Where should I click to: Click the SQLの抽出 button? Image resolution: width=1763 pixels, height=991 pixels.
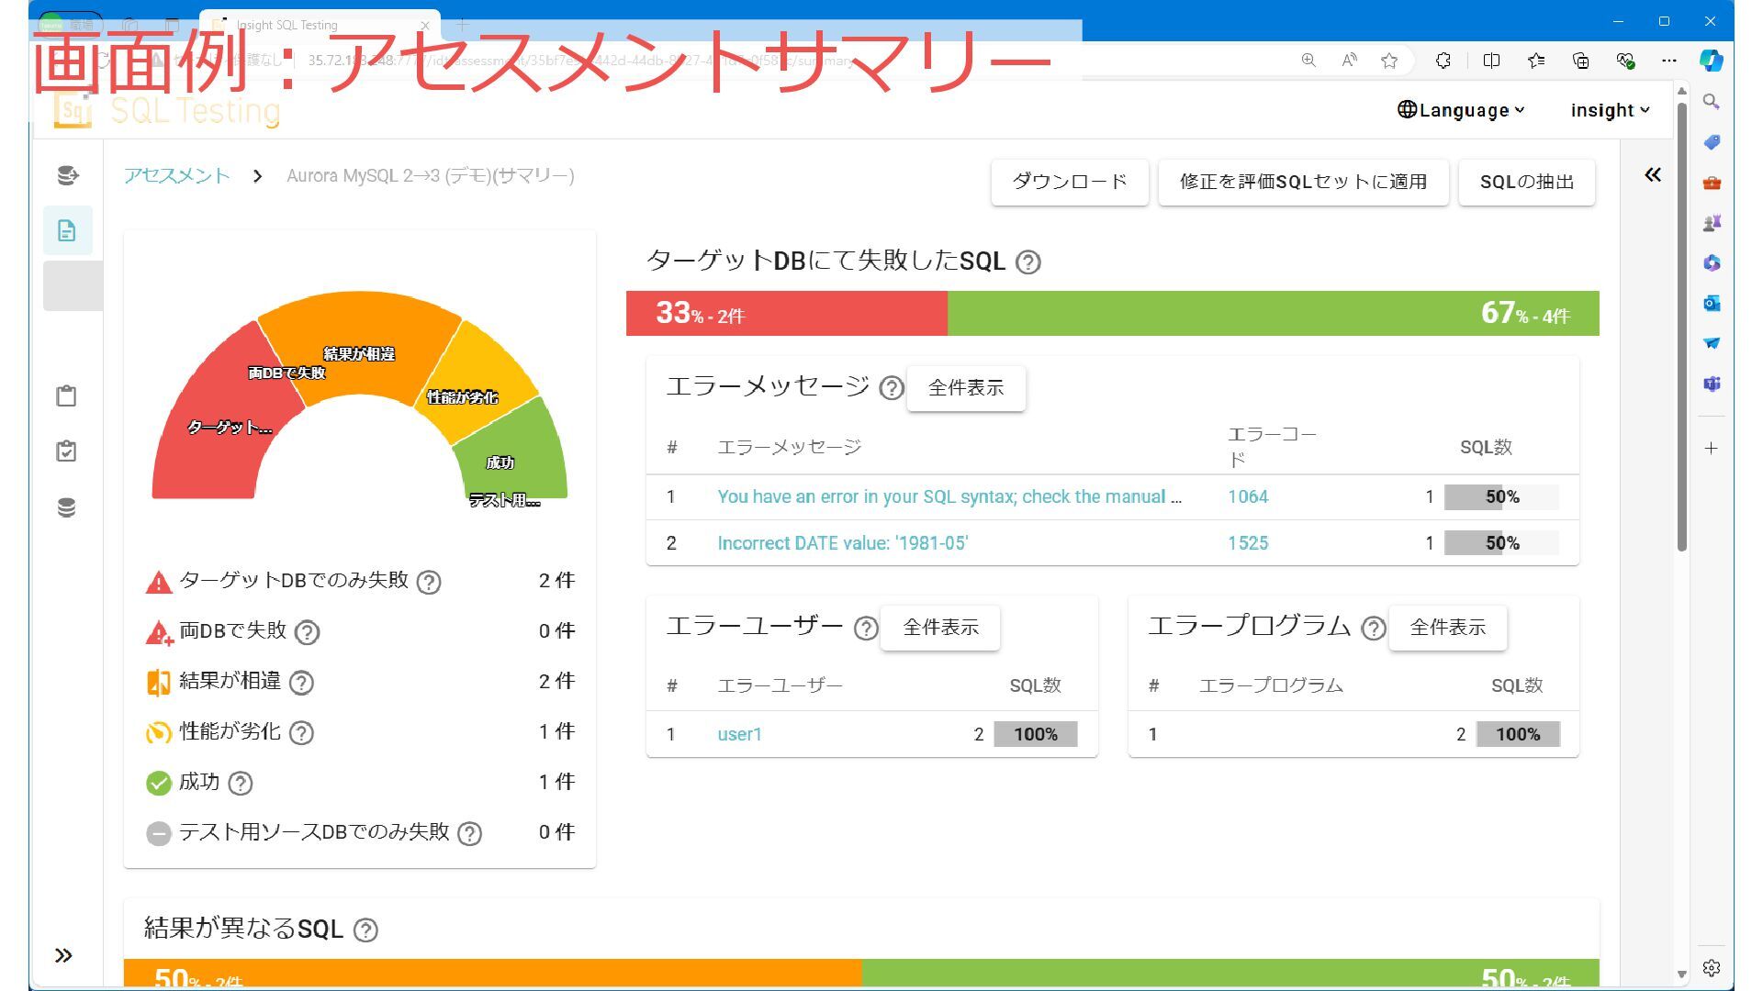click(x=1526, y=182)
